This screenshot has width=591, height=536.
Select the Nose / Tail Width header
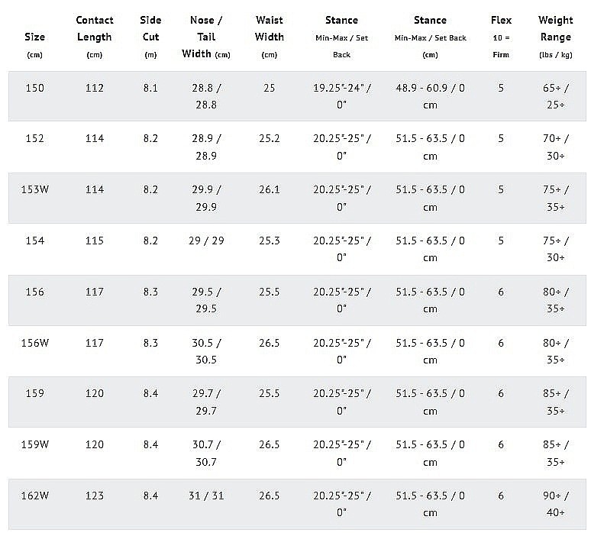(206, 37)
